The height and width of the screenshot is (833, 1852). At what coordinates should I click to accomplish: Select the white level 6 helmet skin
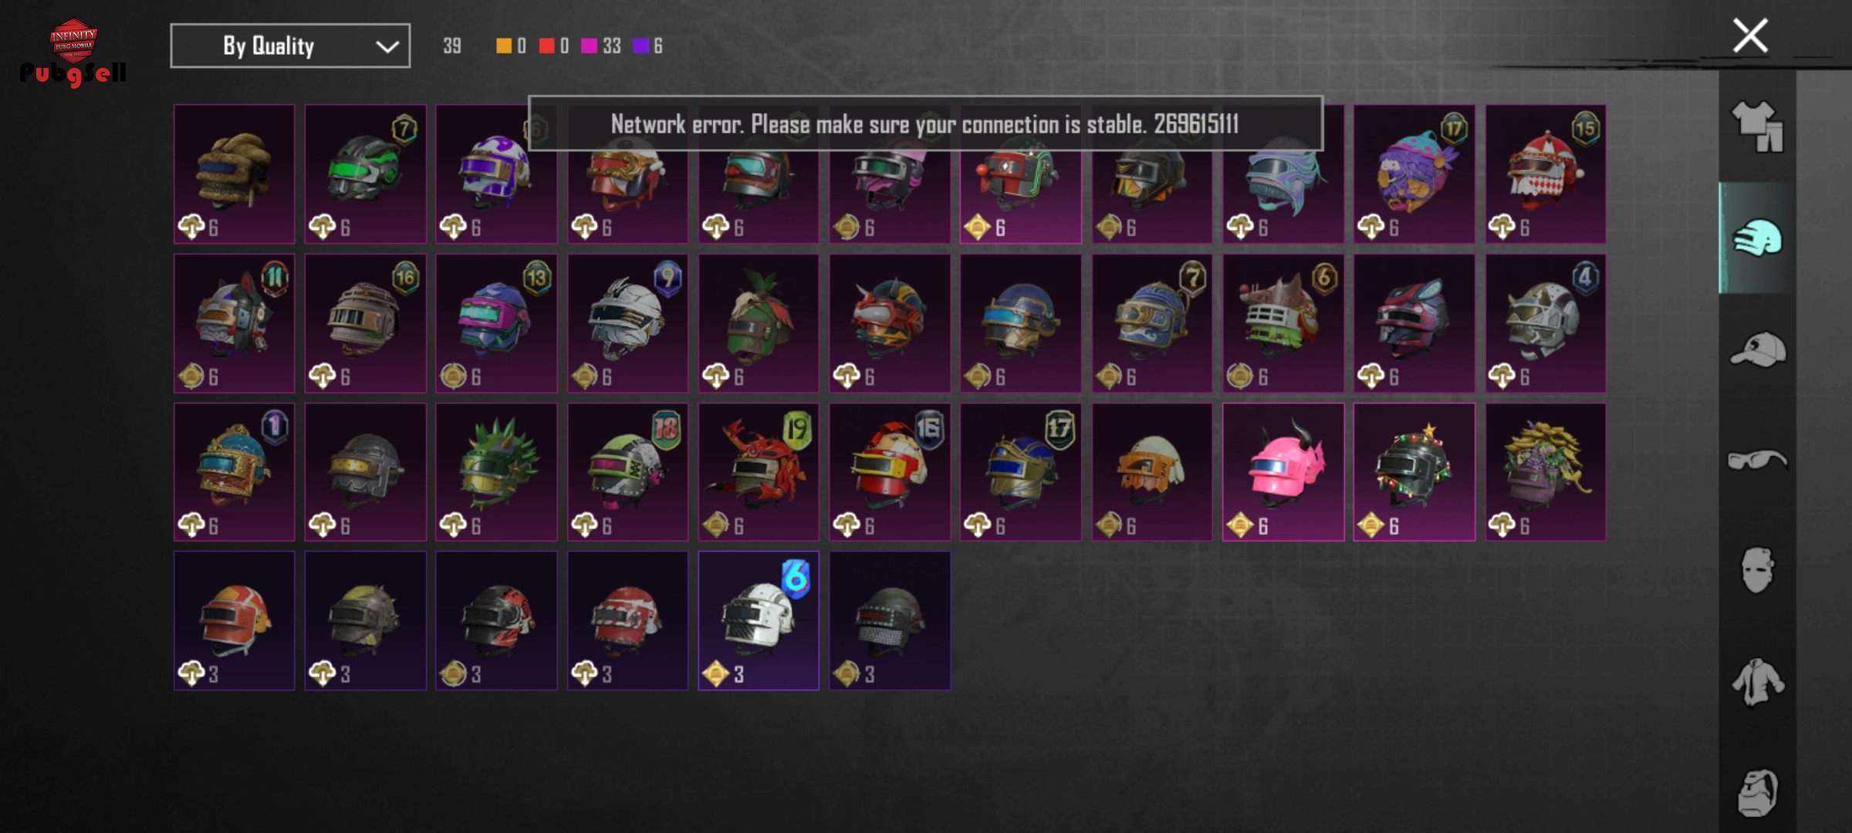pos(759,621)
